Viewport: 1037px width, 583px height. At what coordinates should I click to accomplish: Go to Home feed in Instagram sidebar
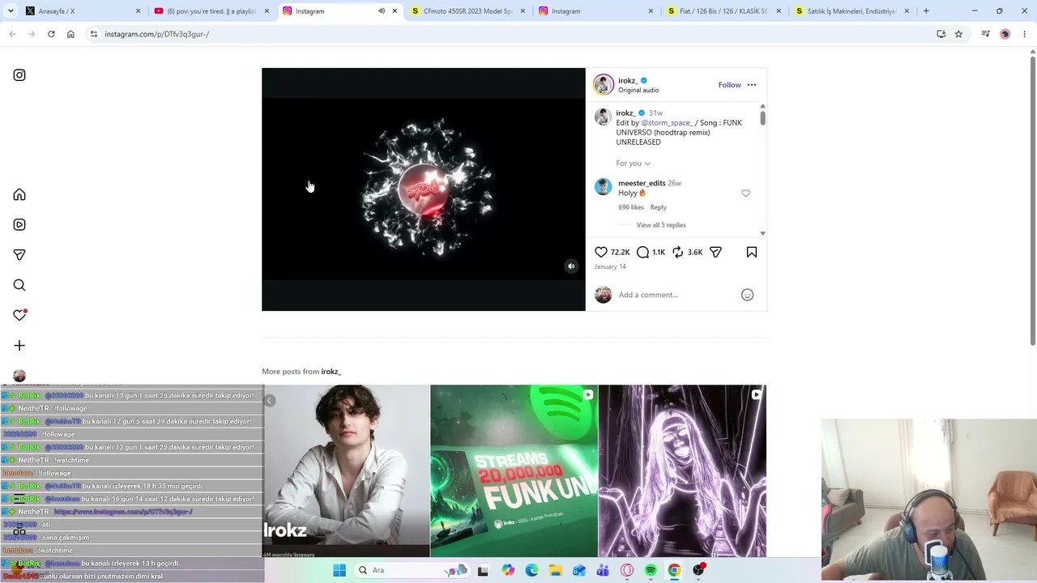pyautogui.click(x=19, y=194)
